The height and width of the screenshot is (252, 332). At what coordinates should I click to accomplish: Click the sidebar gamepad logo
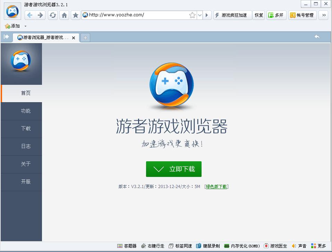(21, 60)
